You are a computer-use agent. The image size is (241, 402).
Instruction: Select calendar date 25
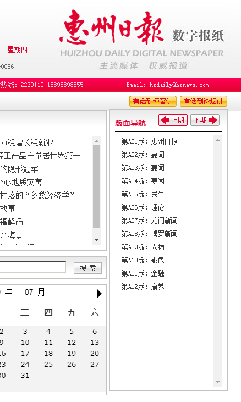point(48,364)
